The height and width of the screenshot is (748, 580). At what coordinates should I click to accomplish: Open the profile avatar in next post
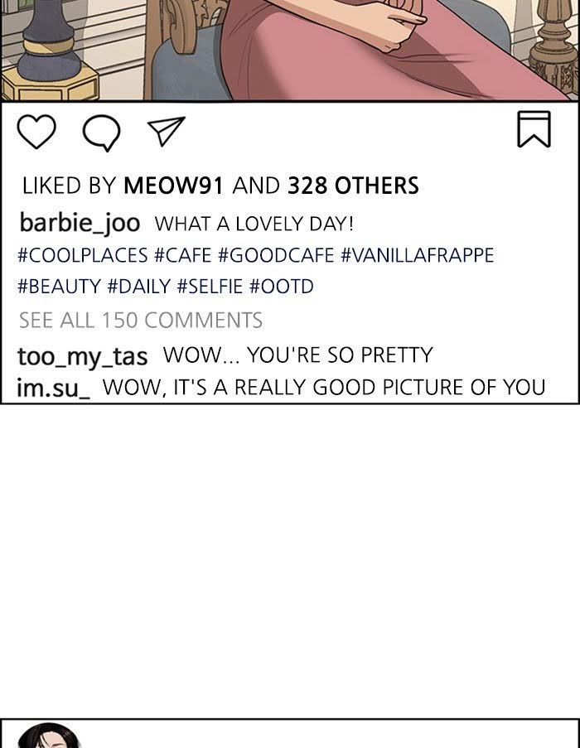(48, 736)
